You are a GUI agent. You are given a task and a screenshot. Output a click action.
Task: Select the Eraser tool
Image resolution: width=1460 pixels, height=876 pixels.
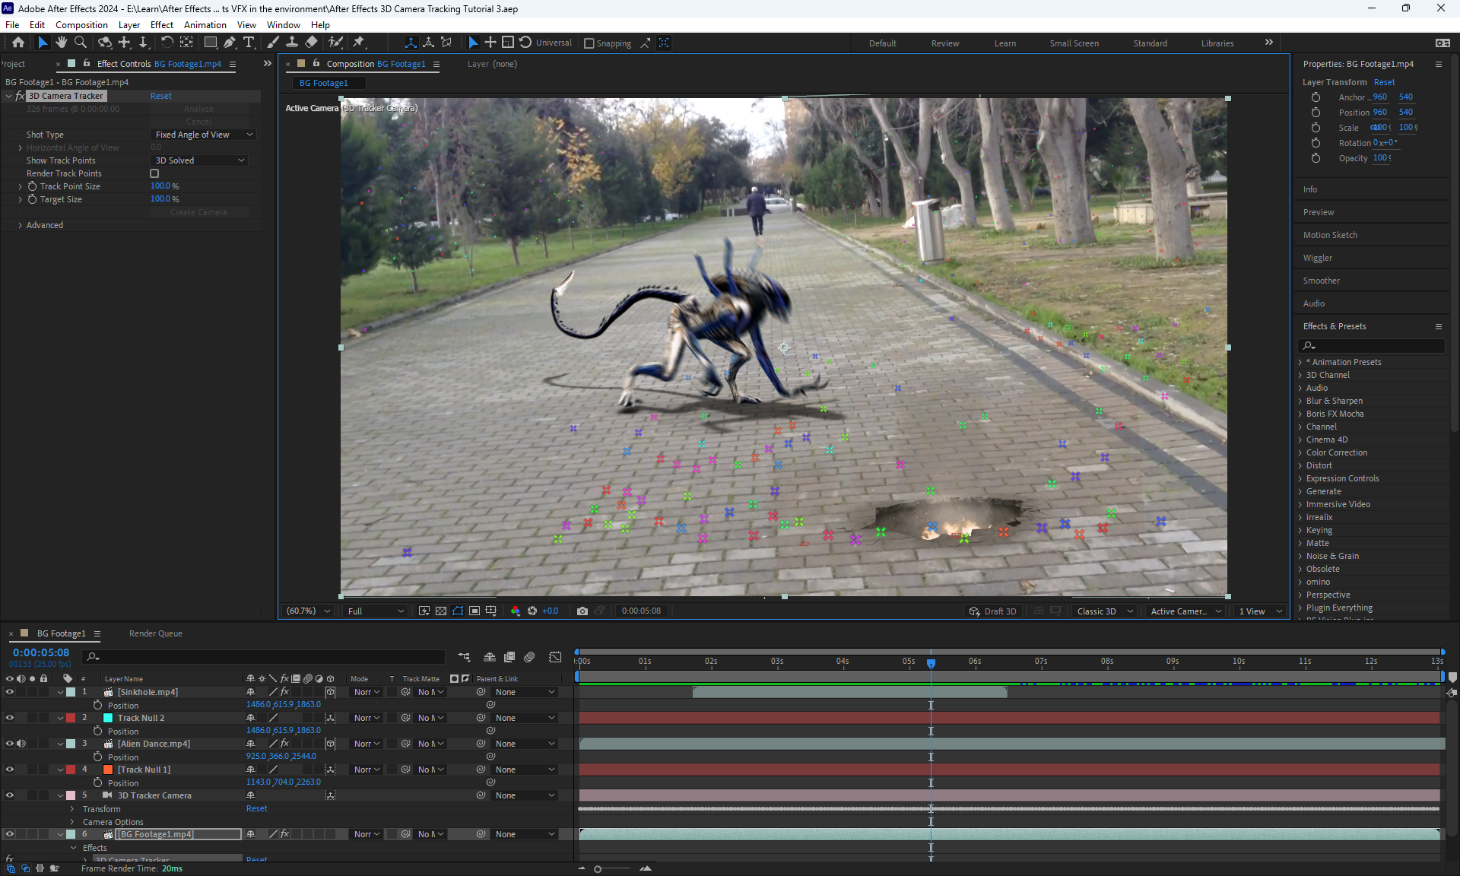tap(312, 43)
